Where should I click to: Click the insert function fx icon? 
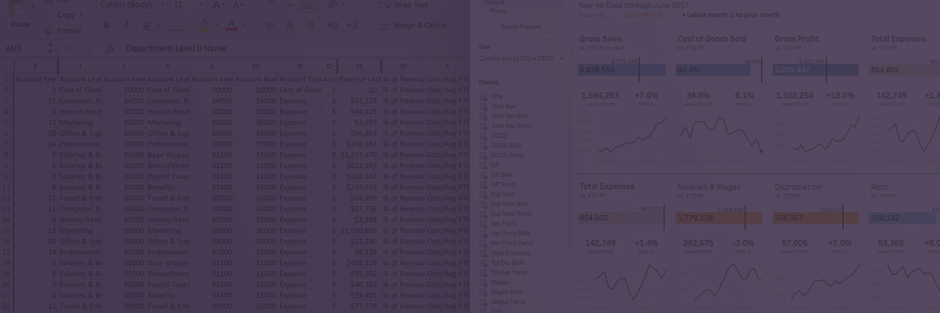pos(111,49)
